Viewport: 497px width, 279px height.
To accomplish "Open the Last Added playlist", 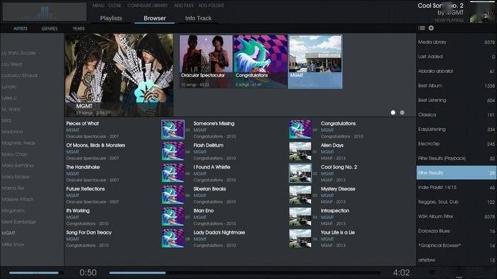I will coord(457,57).
